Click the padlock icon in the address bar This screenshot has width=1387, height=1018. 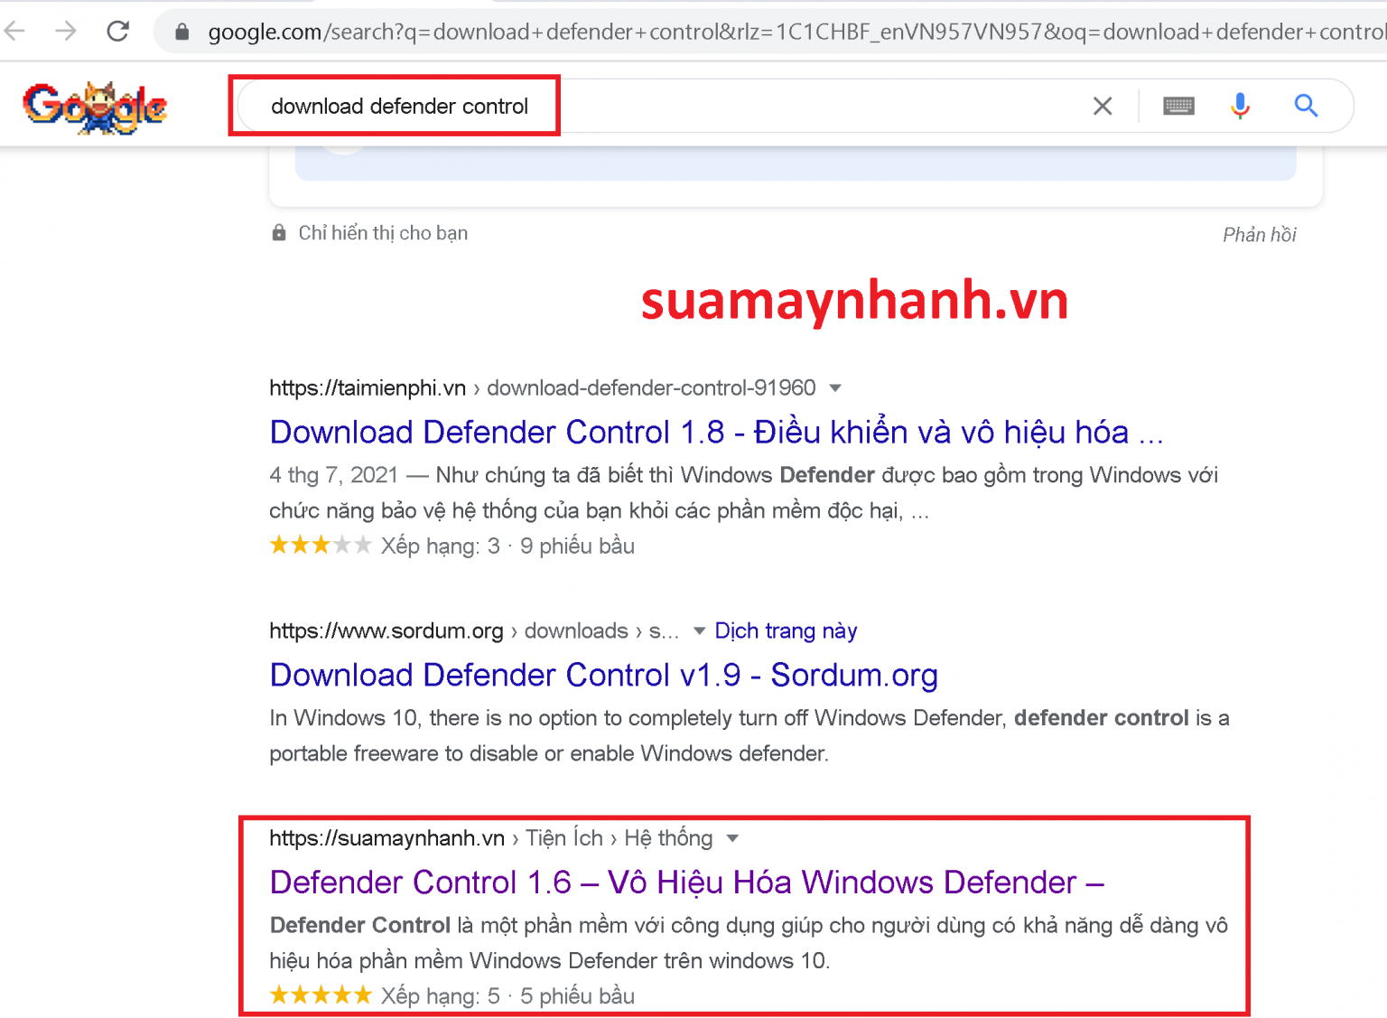coord(181,31)
